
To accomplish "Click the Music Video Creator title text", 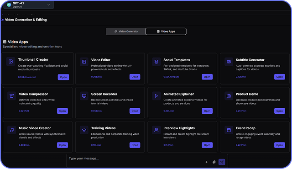I will (35, 128).
